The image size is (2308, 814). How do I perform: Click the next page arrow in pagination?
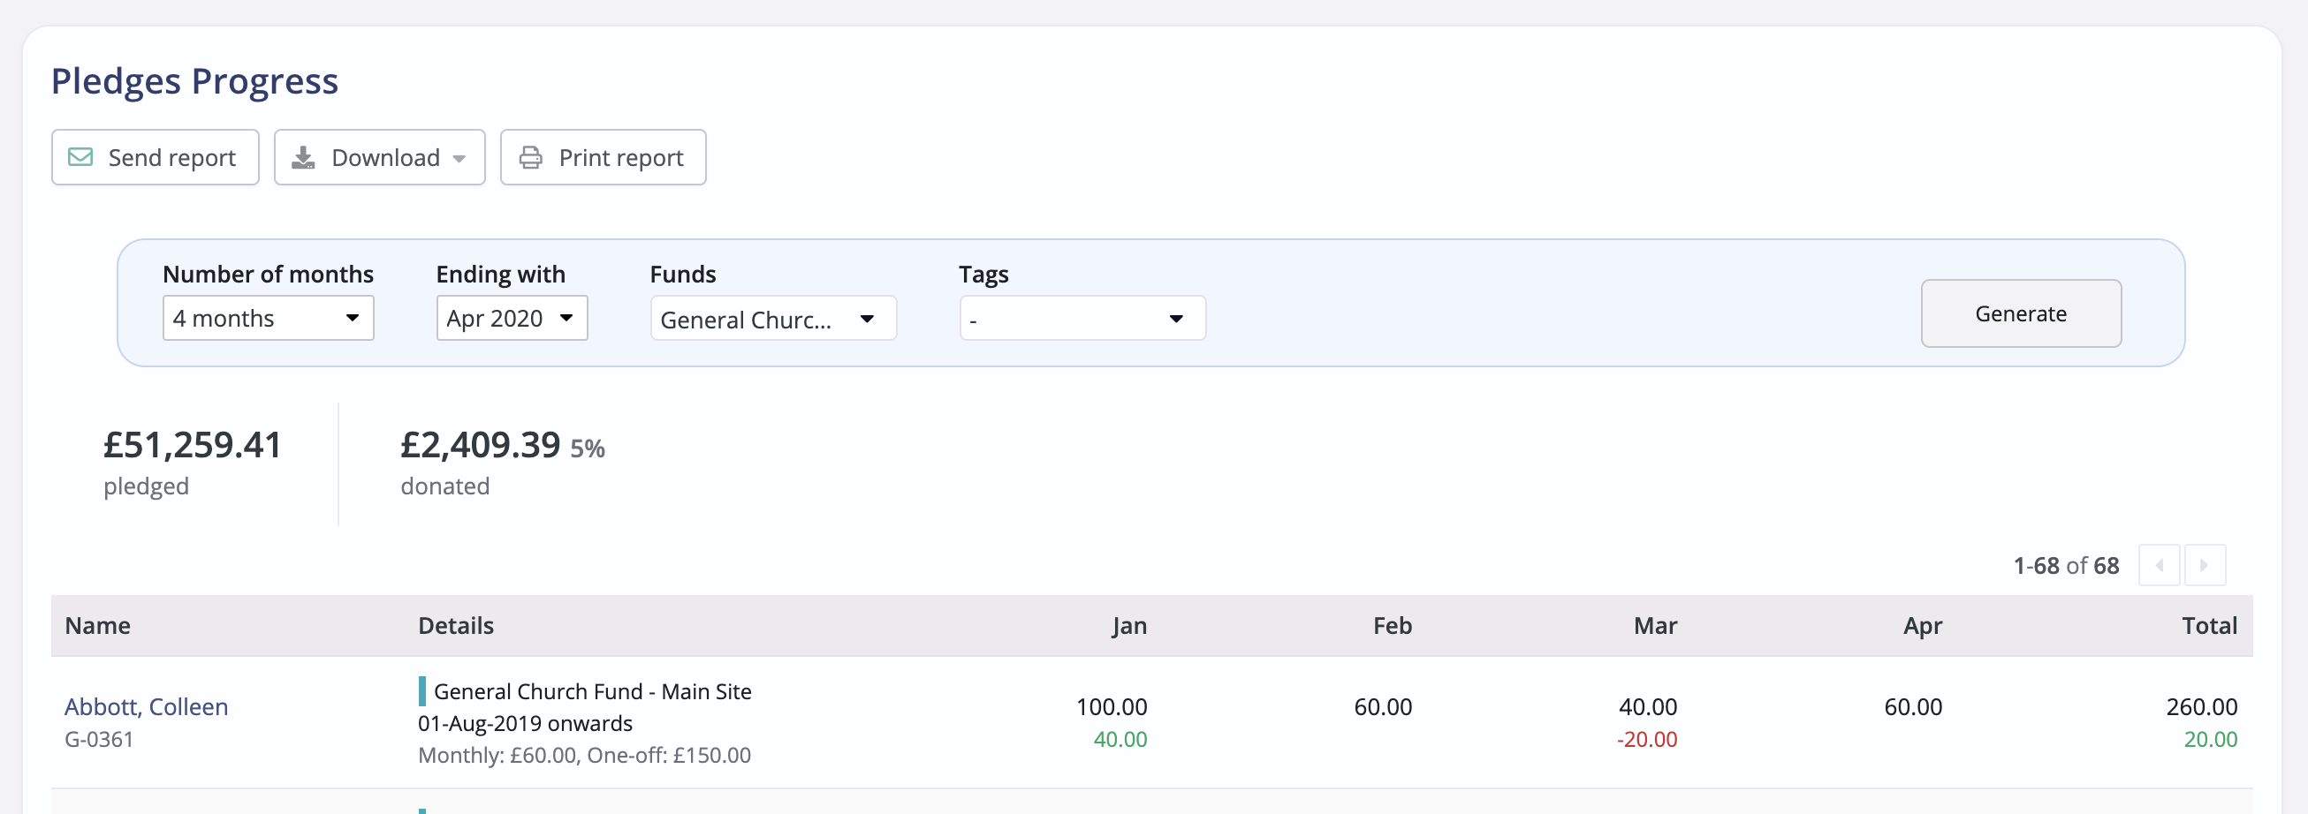click(2205, 564)
